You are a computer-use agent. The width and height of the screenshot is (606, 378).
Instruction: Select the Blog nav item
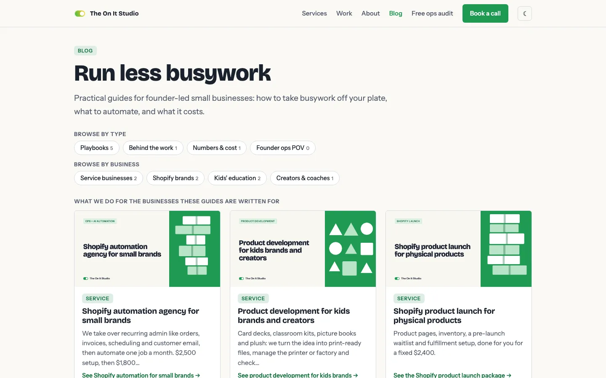tap(396, 13)
